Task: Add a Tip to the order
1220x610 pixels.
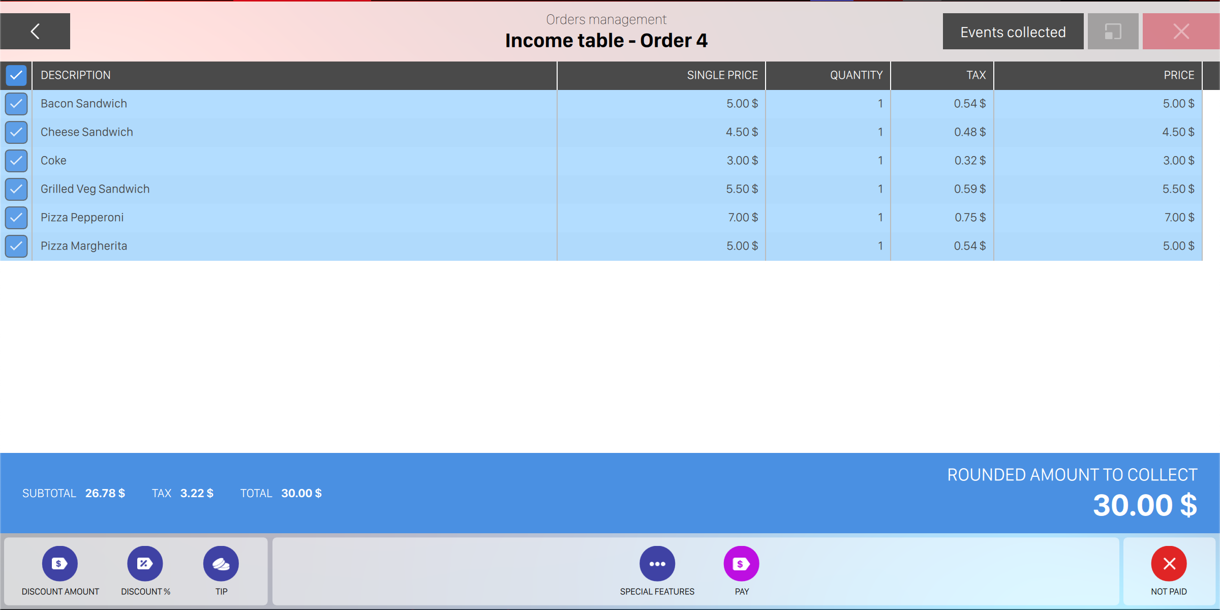Action: tap(221, 563)
